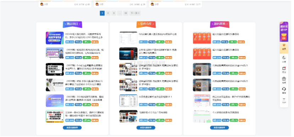The width and height of the screenshot is (294, 137).
Task: Open thumbnail of 商业交友盲盒系统
Action: click(202, 101)
